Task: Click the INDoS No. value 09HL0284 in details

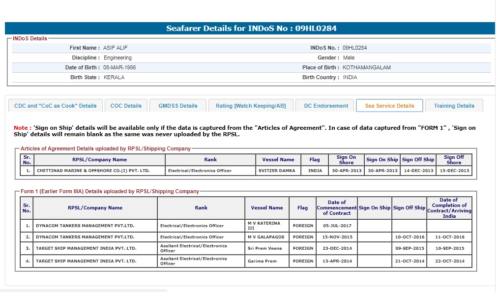Action: [354, 48]
